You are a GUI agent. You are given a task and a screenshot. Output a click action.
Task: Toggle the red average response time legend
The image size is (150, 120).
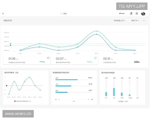click(x=15, y=101)
